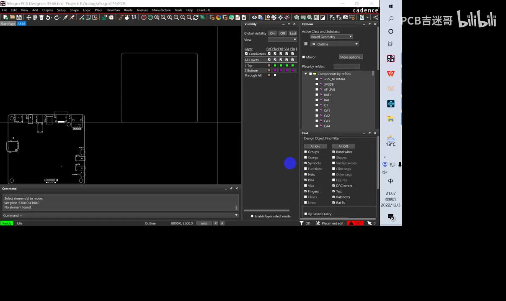506x301 pixels.
Task: Click the eye visibility toolbar icon
Action: [254, 17]
